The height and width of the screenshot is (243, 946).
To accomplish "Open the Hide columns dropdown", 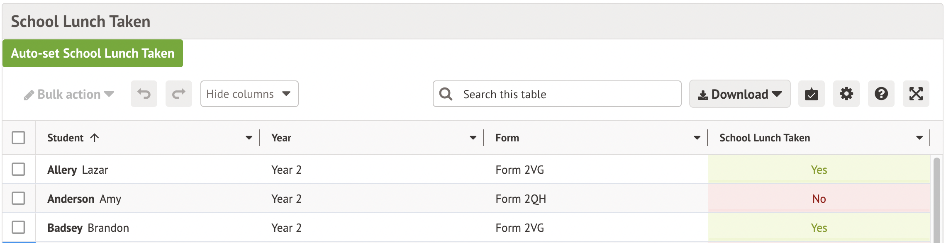I will pos(249,94).
